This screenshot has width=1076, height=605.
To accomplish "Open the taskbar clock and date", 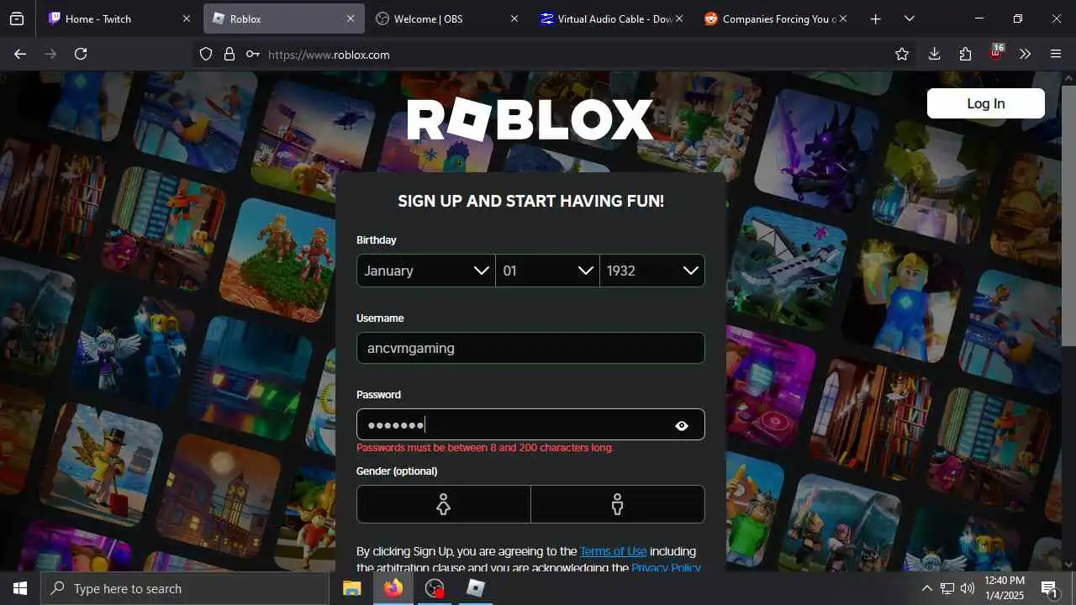I will (x=1004, y=588).
